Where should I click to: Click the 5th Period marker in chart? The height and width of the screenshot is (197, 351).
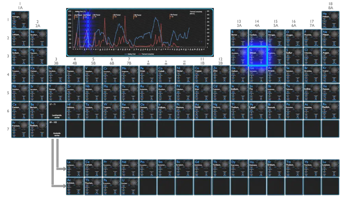(x=117, y=15)
